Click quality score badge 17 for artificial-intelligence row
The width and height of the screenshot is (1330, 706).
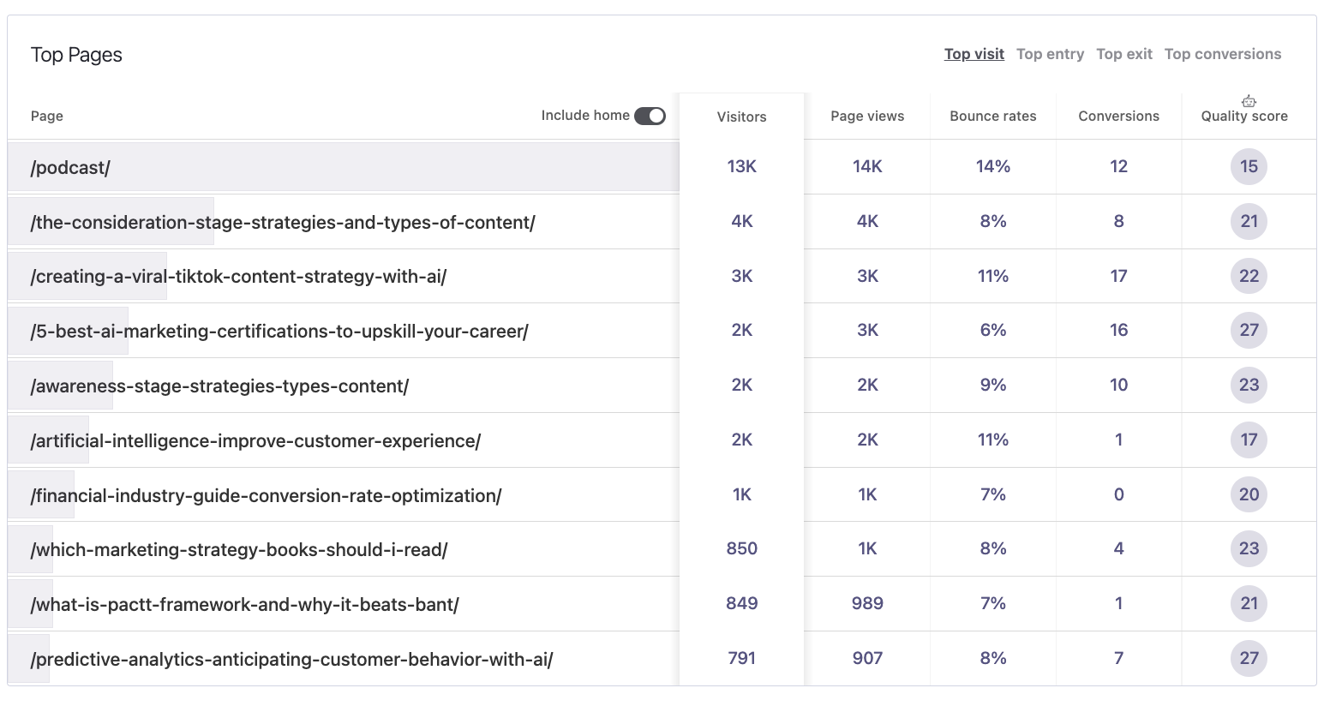pos(1249,440)
